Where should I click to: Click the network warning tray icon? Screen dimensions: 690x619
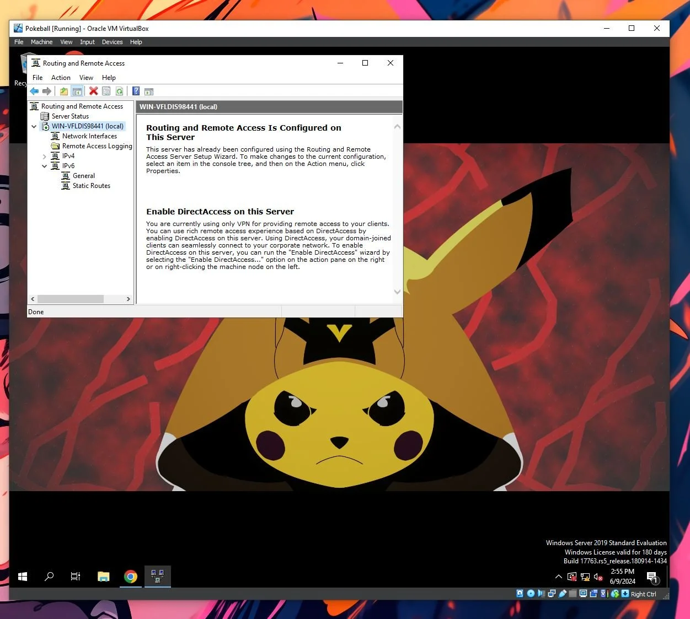point(585,577)
